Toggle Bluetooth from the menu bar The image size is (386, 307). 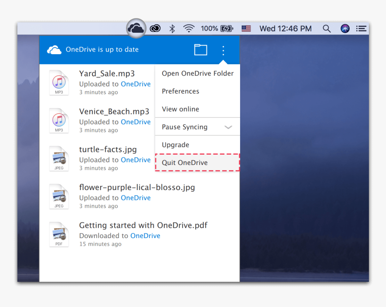172,28
